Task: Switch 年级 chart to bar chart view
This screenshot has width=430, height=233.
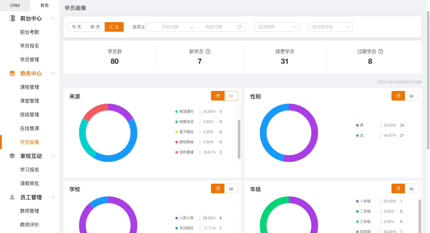Action: click(x=412, y=188)
